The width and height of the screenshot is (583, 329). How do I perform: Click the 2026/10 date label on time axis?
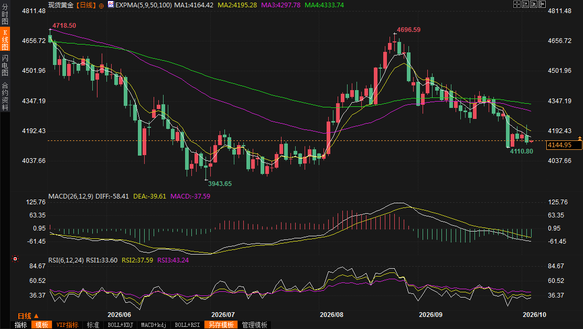point(535,314)
